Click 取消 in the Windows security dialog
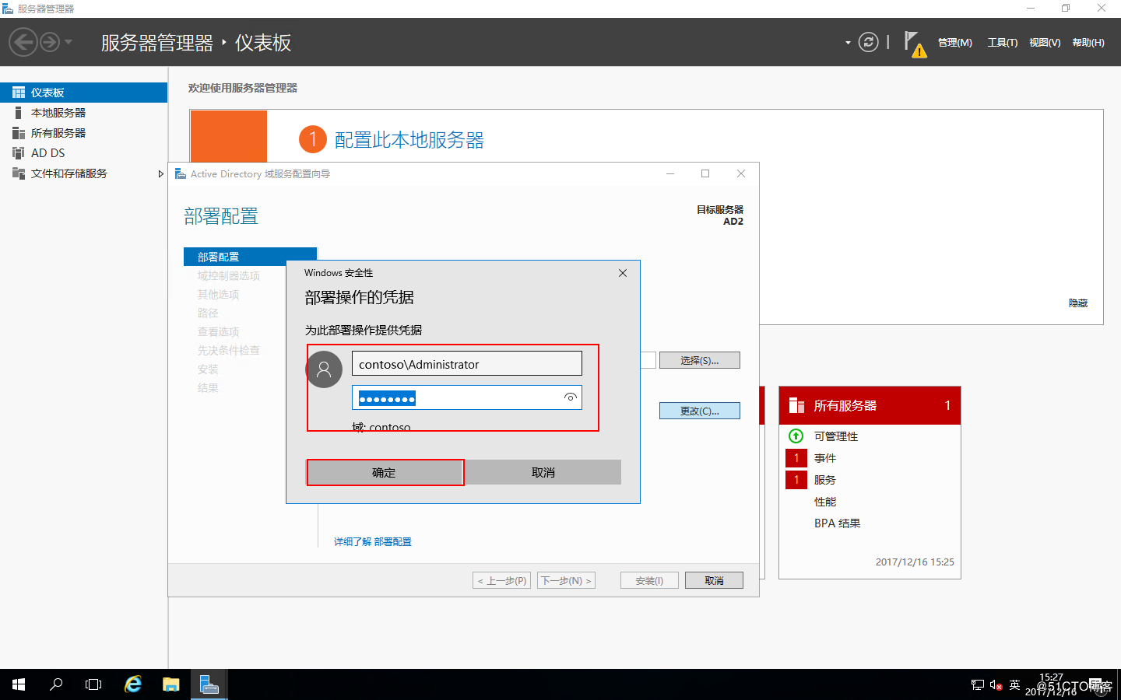Viewport: 1121px width, 700px height. point(543,472)
